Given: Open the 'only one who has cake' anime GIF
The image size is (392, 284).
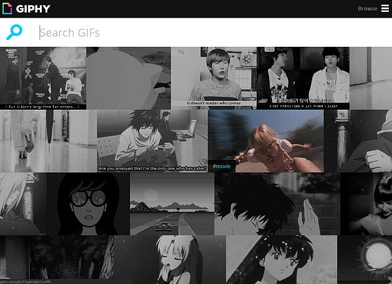Looking at the screenshot, I should pyautogui.click(x=152, y=141).
